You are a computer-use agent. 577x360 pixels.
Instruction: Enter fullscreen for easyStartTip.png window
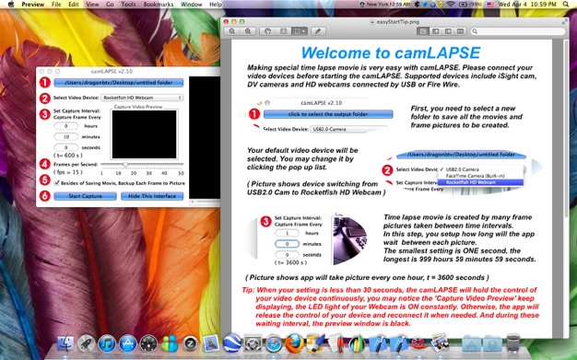click(x=564, y=22)
